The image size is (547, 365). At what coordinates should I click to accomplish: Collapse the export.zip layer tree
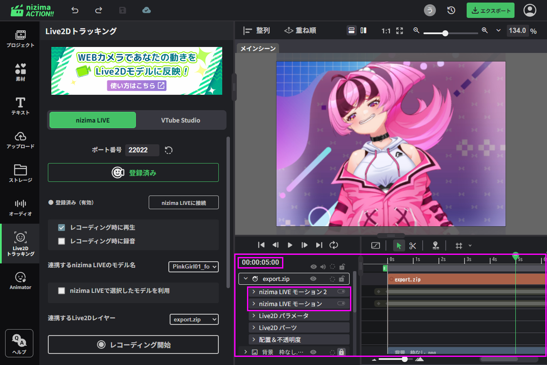coord(246,279)
